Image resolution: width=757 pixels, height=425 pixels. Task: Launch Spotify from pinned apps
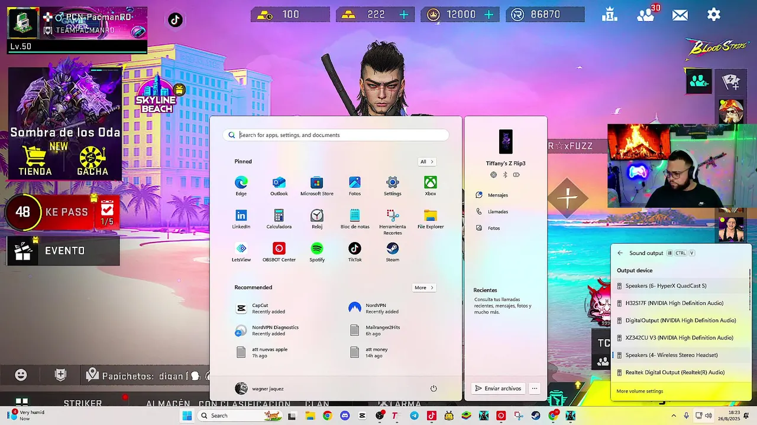pos(316,252)
